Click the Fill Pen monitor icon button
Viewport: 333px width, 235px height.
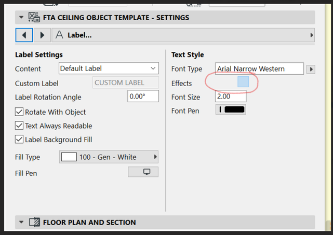[x=143, y=172]
